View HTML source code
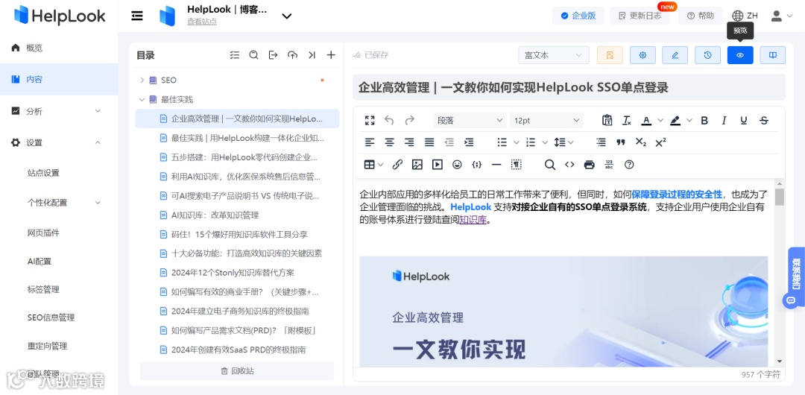The height and width of the screenshot is (395, 805). (569, 165)
